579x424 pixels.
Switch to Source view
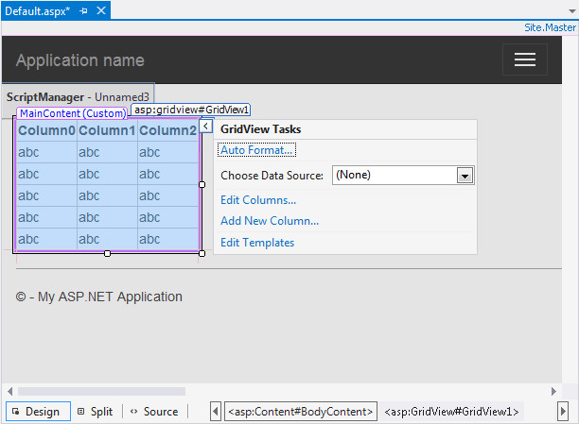pos(154,412)
